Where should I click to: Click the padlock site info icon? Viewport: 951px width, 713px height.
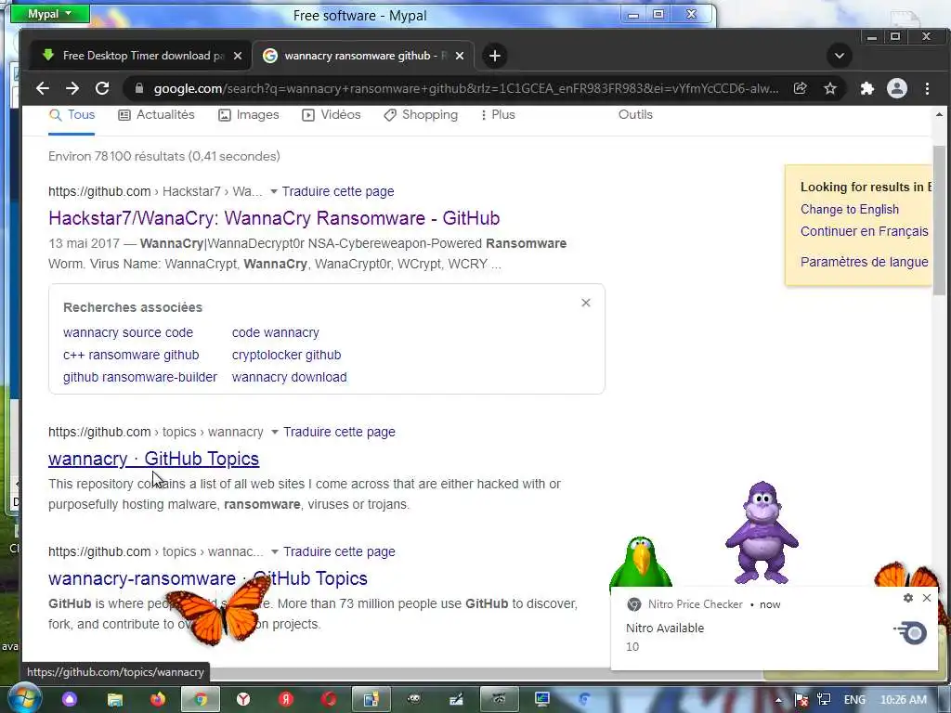click(139, 88)
